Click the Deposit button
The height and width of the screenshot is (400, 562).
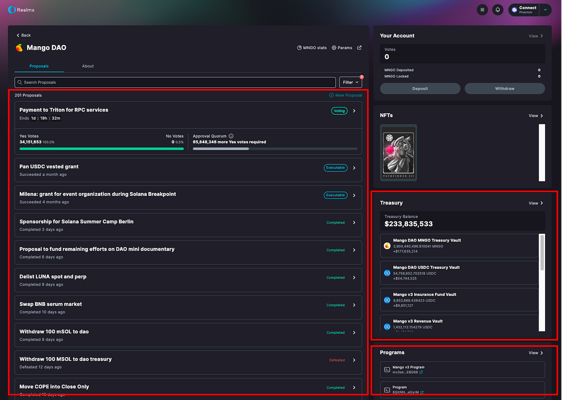[x=420, y=88]
